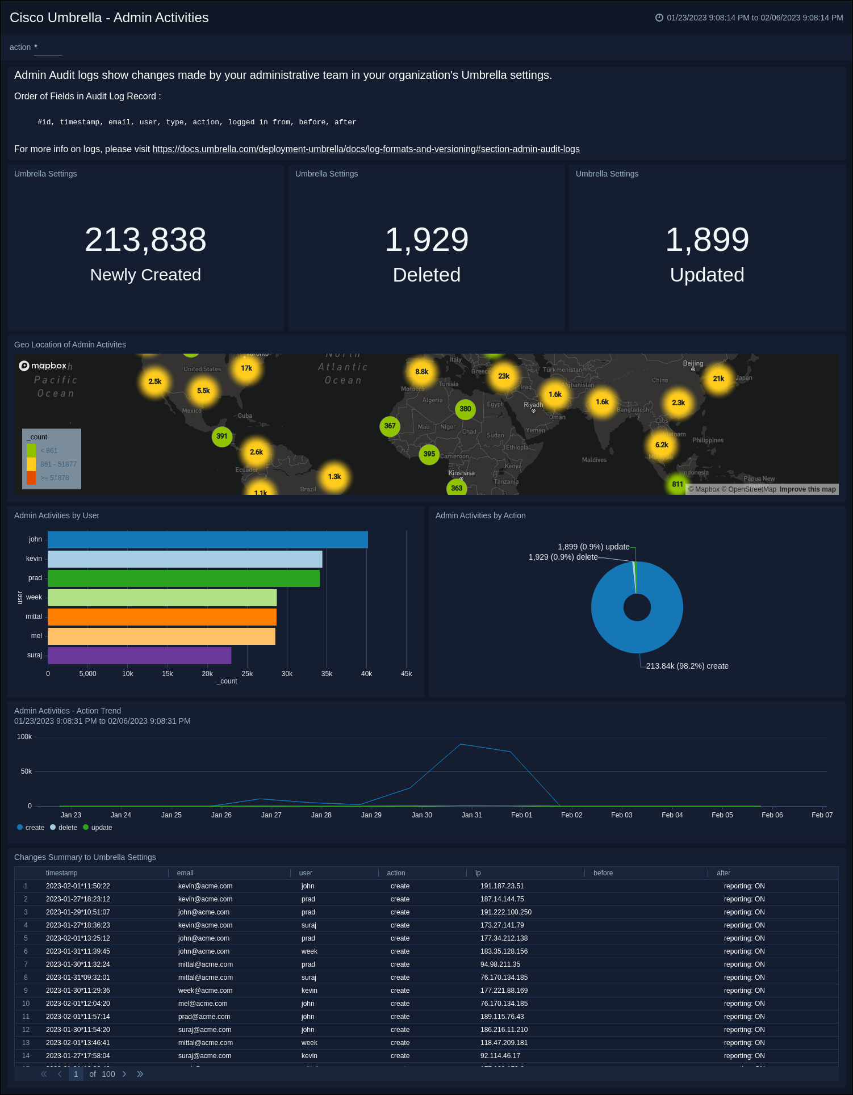Jump to last table page
Viewport: 853px width, 1095px height.
pos(140,1074)
